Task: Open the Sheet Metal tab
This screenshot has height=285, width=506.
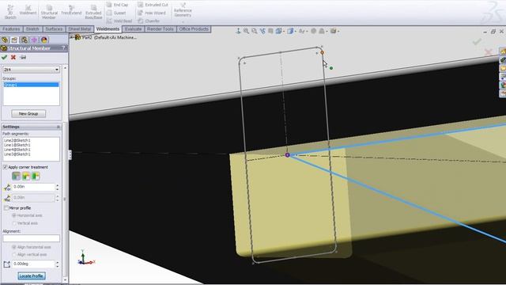Action: (79, 29)
